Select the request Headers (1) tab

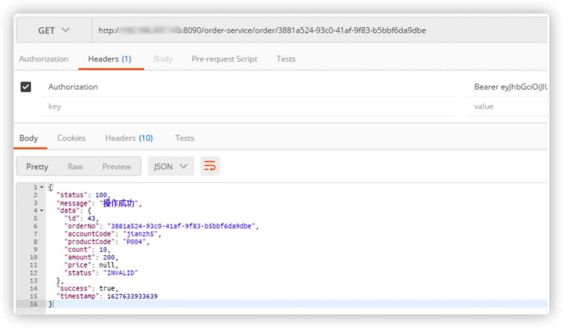(109, 59)
